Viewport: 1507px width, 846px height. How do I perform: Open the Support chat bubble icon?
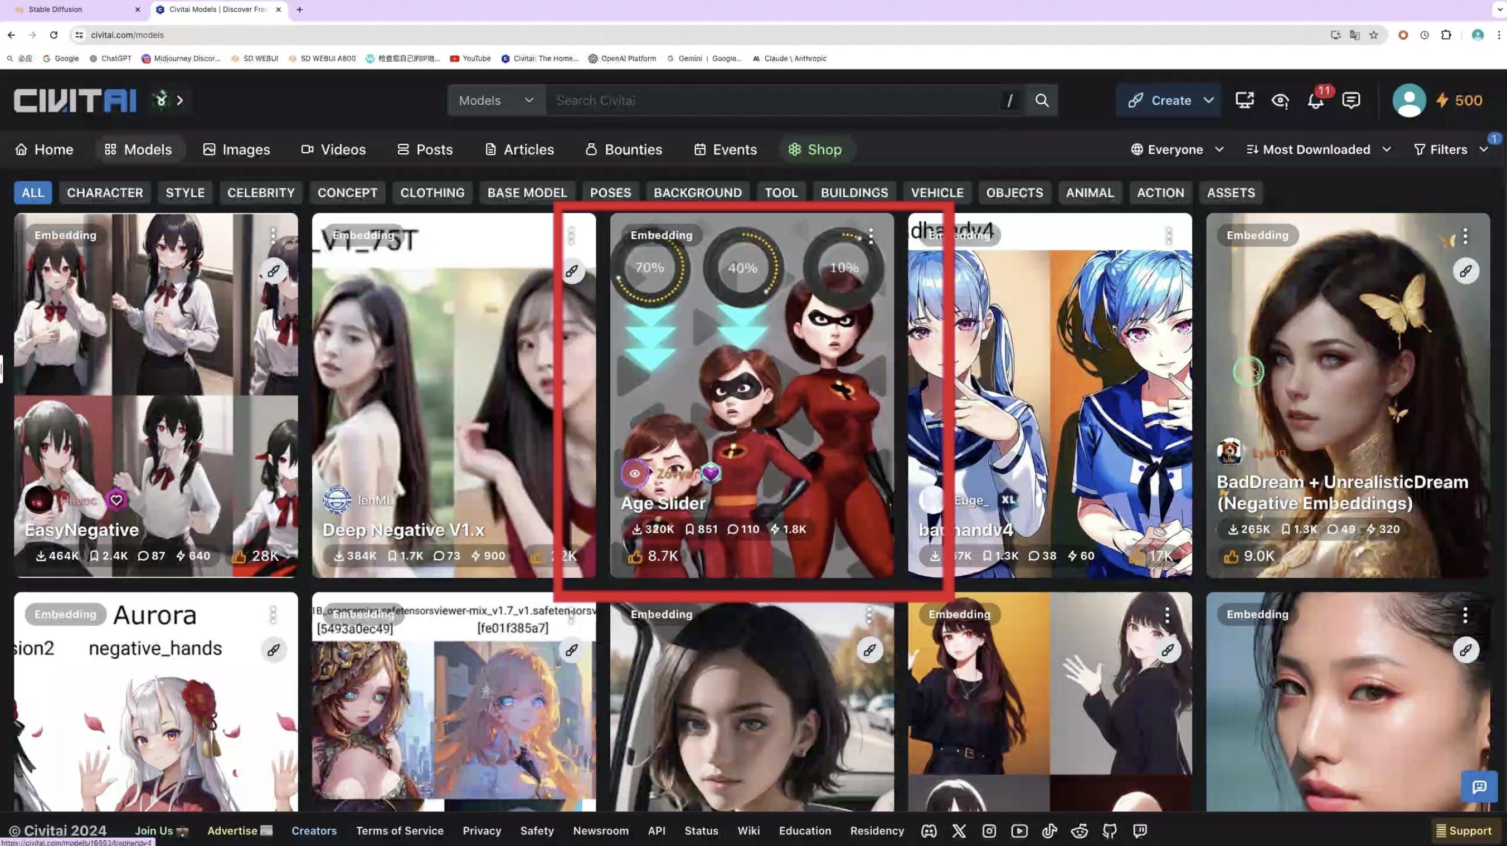[1479, 787]
